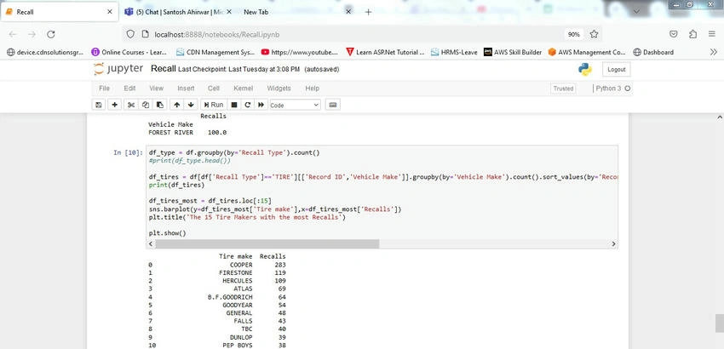Interrupt the kernel with stop icon
The width and height of the screenshot is (724, 349).
coord(234,105)
